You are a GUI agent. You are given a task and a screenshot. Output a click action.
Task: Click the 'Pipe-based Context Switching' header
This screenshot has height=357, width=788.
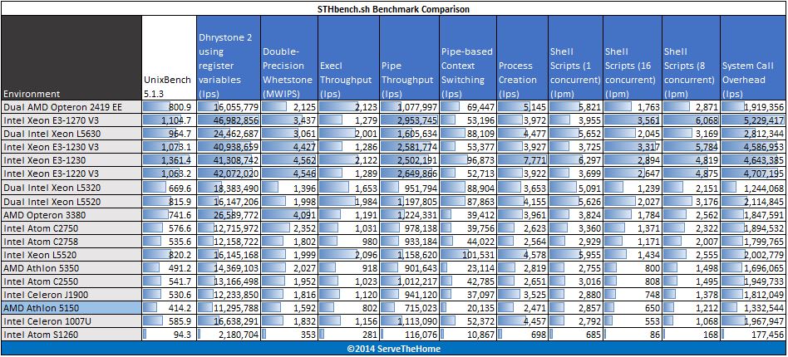(468, 57)
